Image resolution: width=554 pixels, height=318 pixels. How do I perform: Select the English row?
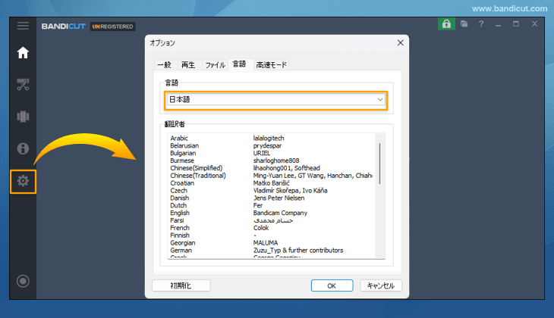pos(271,213)
